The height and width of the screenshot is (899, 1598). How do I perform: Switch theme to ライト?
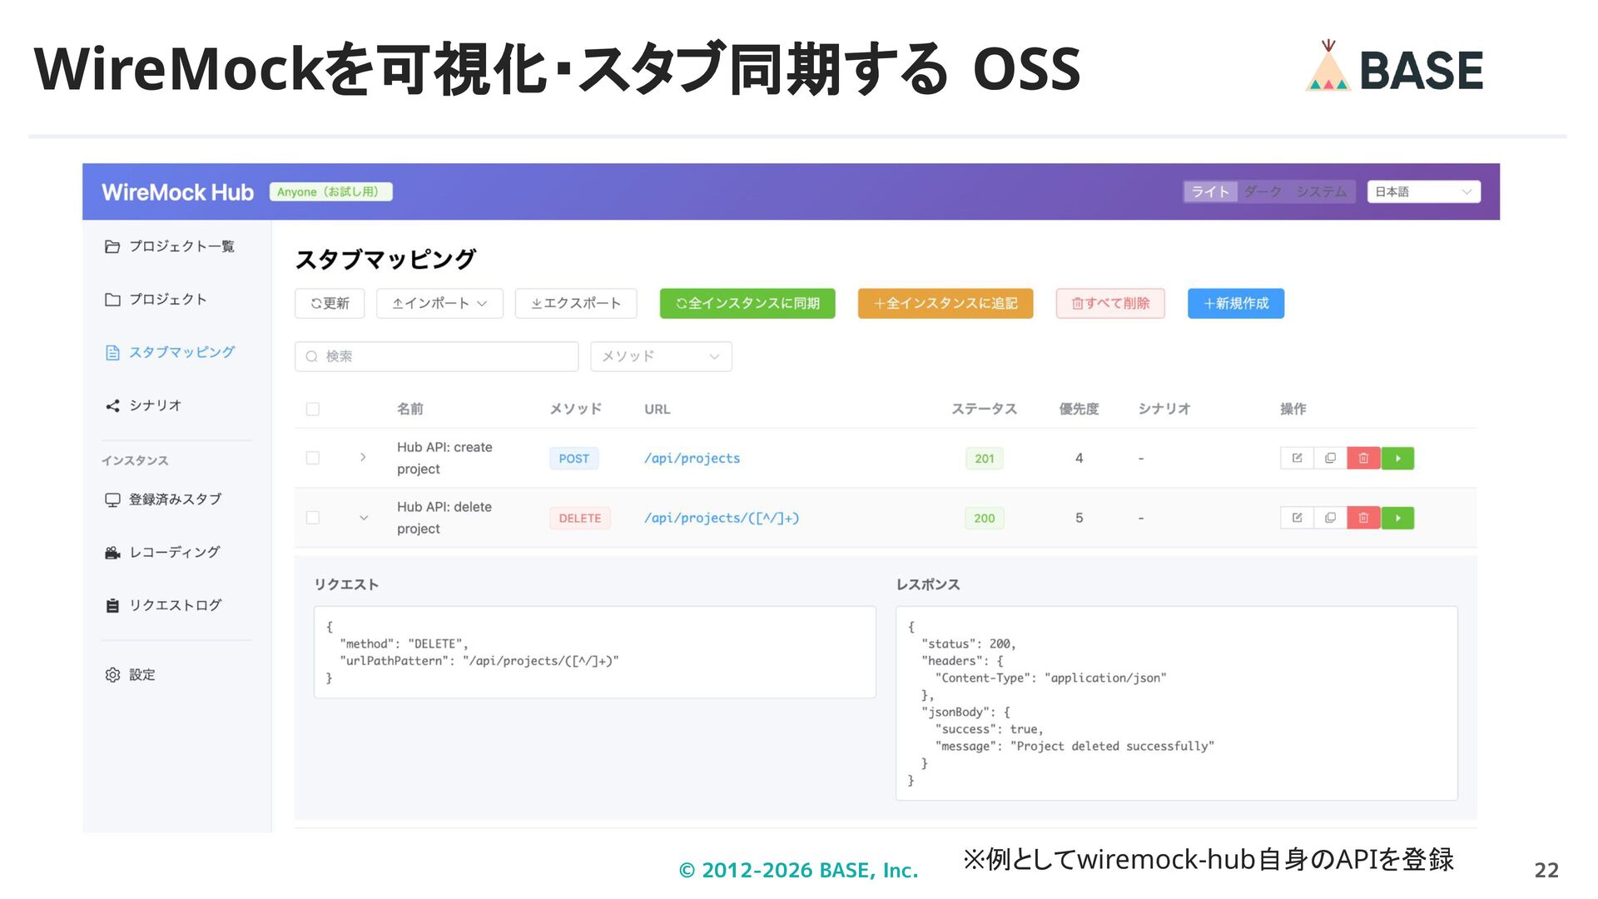point(1210,191)
